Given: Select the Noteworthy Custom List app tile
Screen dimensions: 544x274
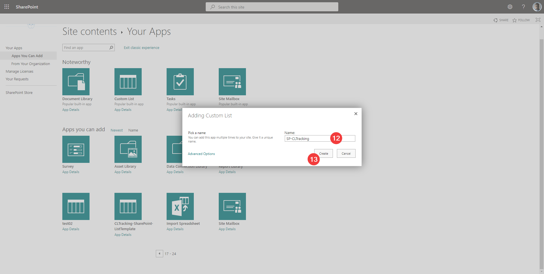Looking at the screenshot, I should click(x=128, y=82).
